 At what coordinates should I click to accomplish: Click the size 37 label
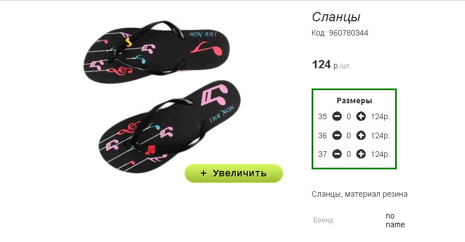(323, 154)
